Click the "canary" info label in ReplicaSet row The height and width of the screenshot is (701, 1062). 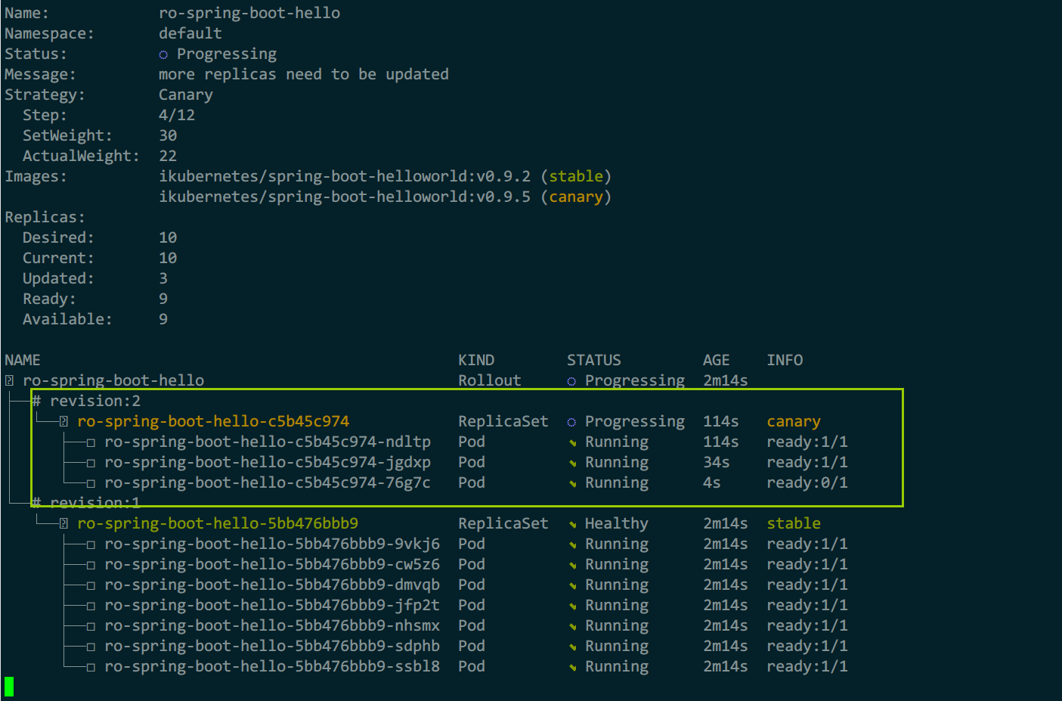pos(794,422)
